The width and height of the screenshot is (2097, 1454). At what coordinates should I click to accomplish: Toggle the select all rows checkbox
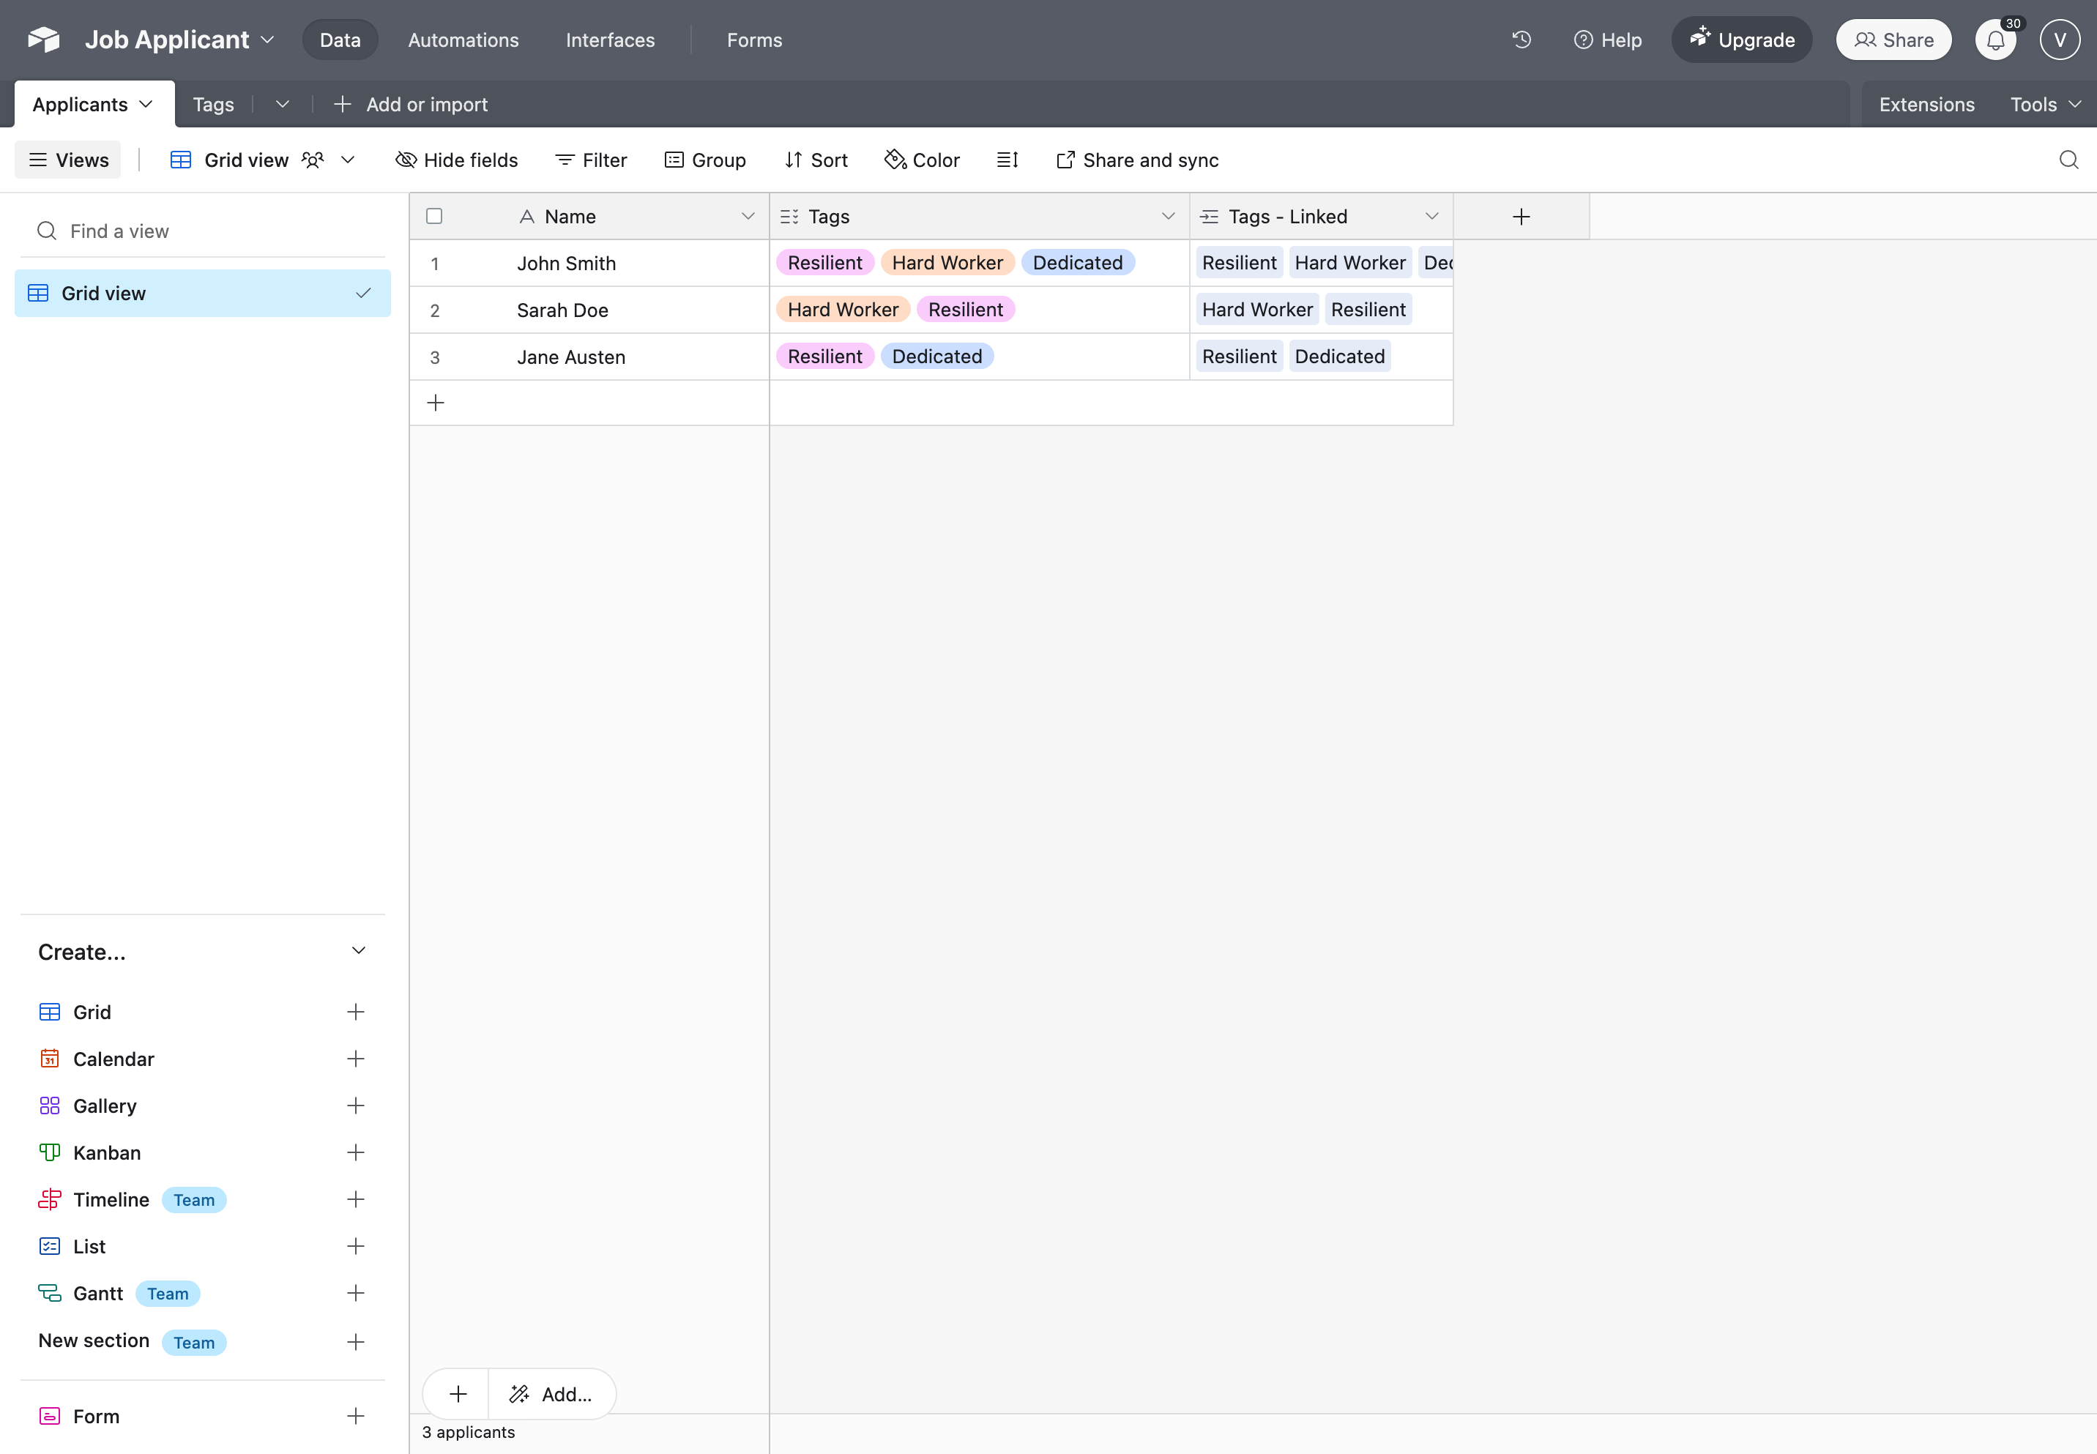pos(434,217)
